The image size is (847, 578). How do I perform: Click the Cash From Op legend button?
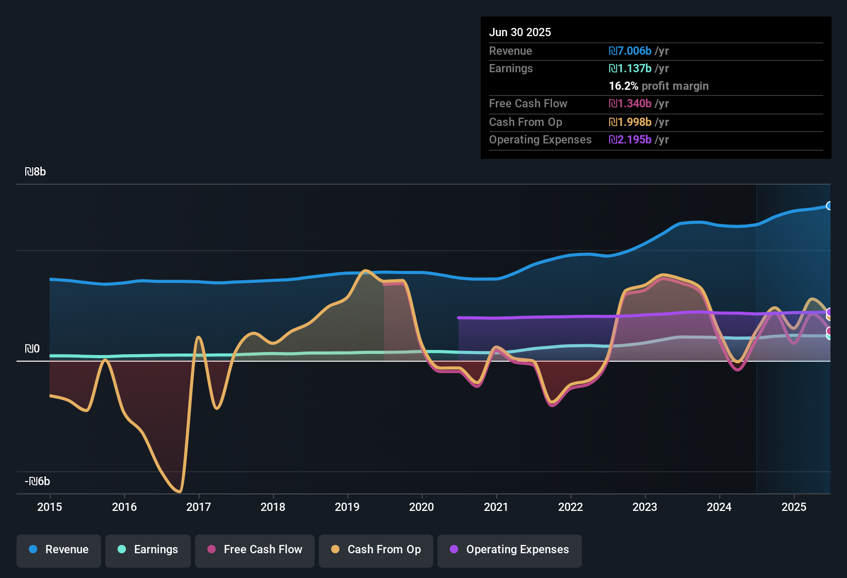coord(376,550)
